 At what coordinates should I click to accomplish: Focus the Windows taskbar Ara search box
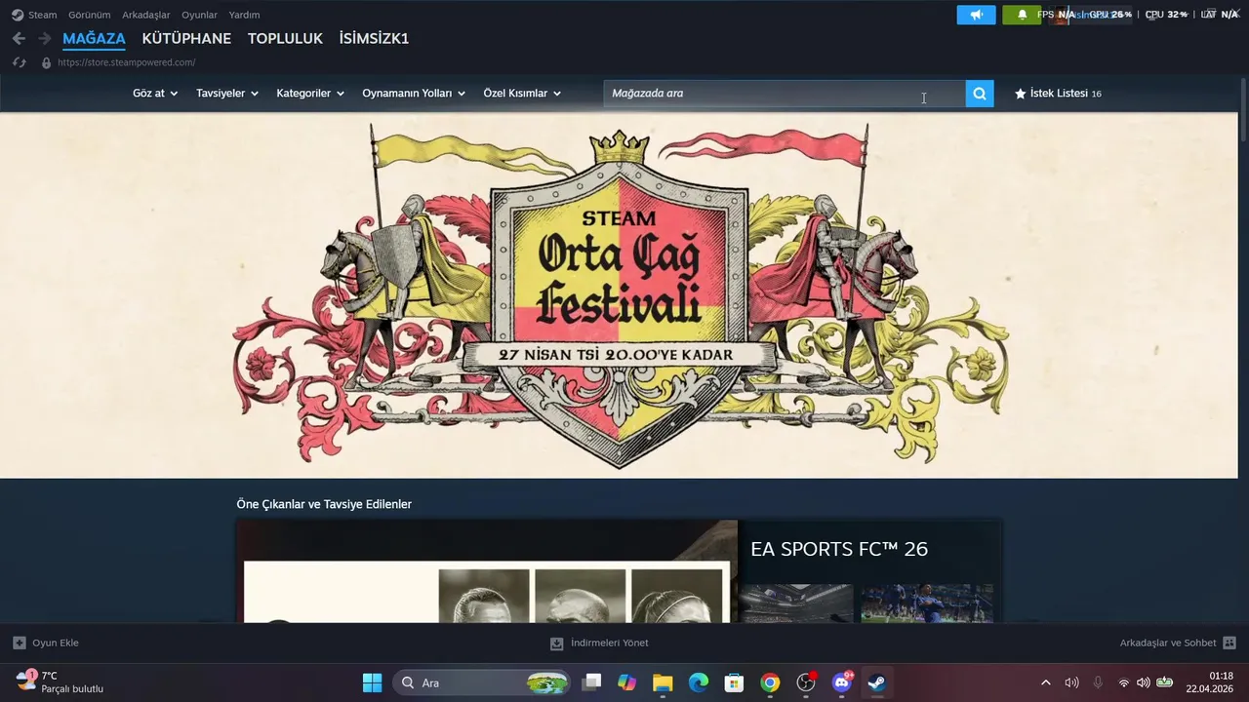coord(482,682)
